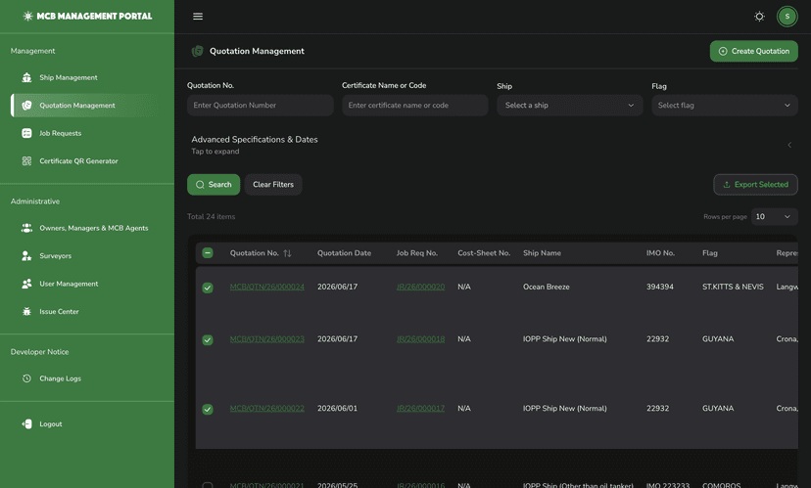Open quotation link MCB/QTN/26/000022
The height and width of the screenshot is (488, 811).
click(x=266, y=408)
